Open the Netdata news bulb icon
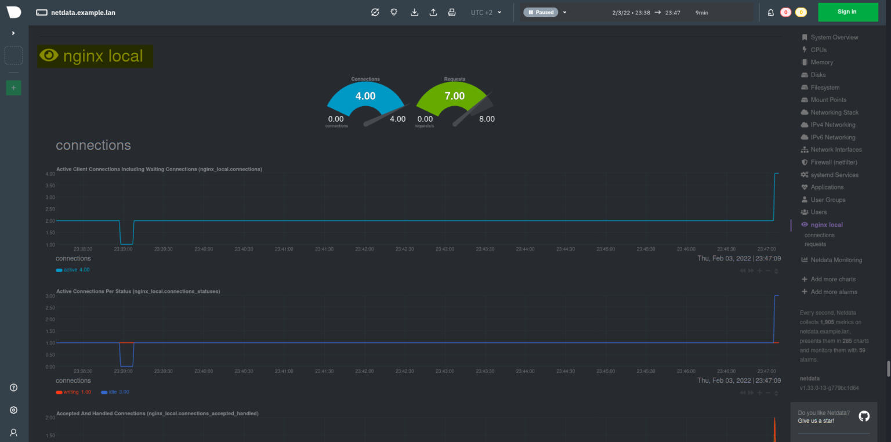 click(394, 12)
